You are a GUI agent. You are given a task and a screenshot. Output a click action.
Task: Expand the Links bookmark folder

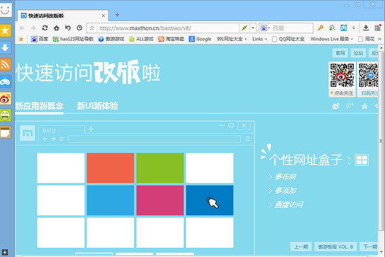click(x=259, y=39)
